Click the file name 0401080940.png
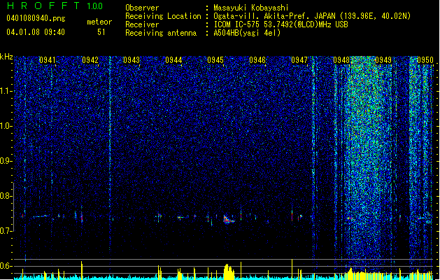Image resolution: width=440 pixels, height=280 pixels. 36,18
